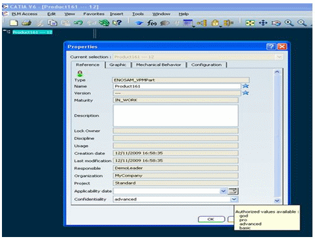Viewport: 315px width, 239px height.
Task: Click the Paste toolbar icon
Action: point(65,23)
